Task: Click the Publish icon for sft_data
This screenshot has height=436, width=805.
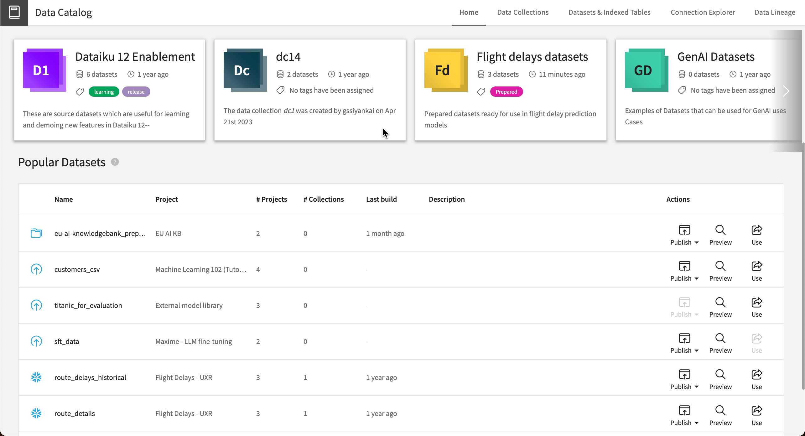Action: 684,338
